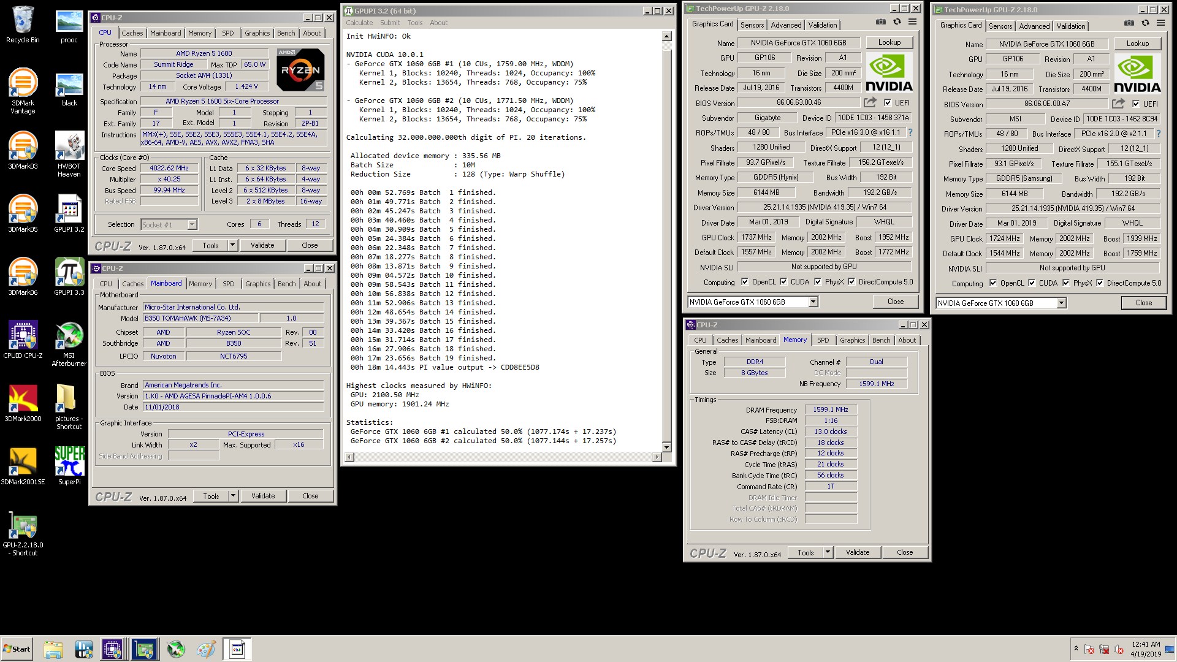Image resolution: width=1177 pixels, height=662 pixels.
Task: Open the GPU selector dropdown in the left GPU-Z window
Action: click(x=813, y=302)
